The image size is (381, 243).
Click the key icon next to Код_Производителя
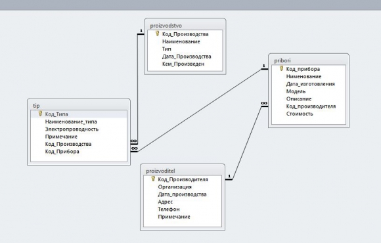[x=153, y=179]
